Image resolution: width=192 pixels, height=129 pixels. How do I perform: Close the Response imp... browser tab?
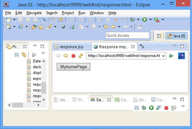point(133,47)
